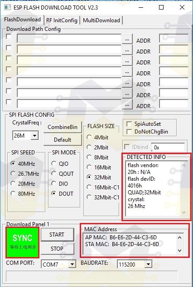Click the ESP Flash Download Tool title icon

click(8, 8)
